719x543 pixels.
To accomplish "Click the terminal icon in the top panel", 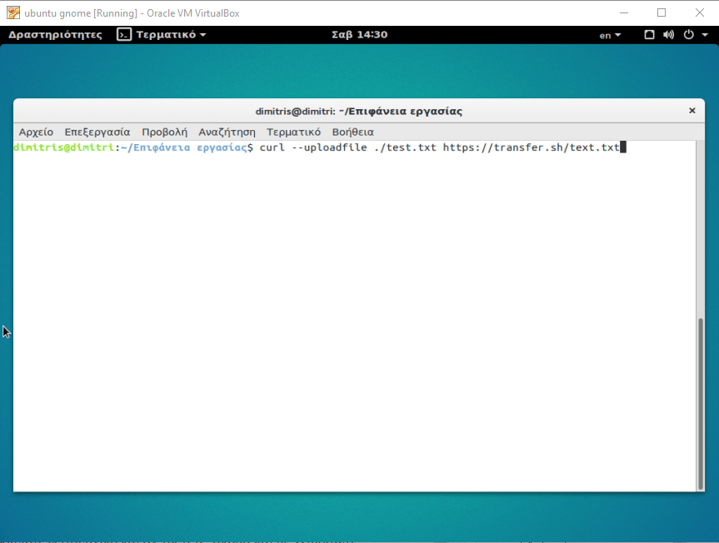I will 124,35.
